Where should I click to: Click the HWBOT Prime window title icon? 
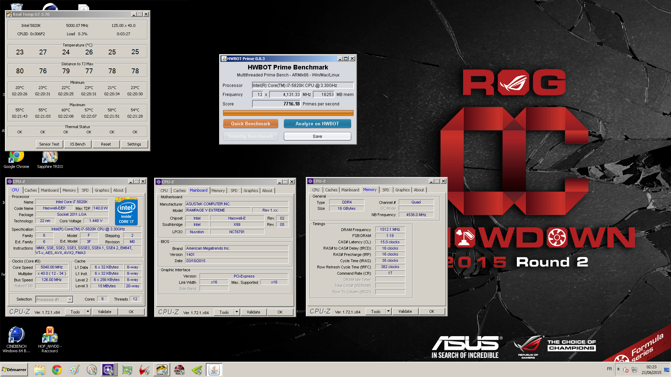[224, 59]
